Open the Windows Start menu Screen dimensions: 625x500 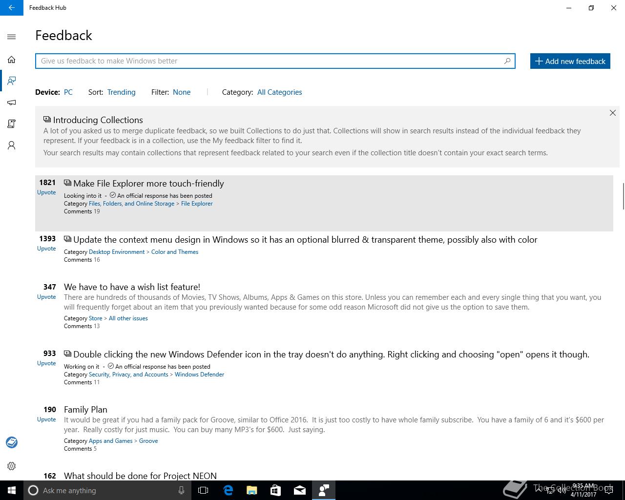12,490
